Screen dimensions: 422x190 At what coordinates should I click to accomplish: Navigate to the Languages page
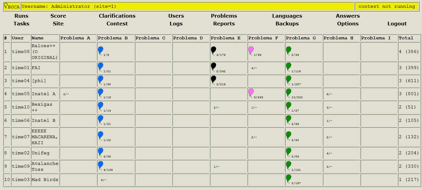287,16
